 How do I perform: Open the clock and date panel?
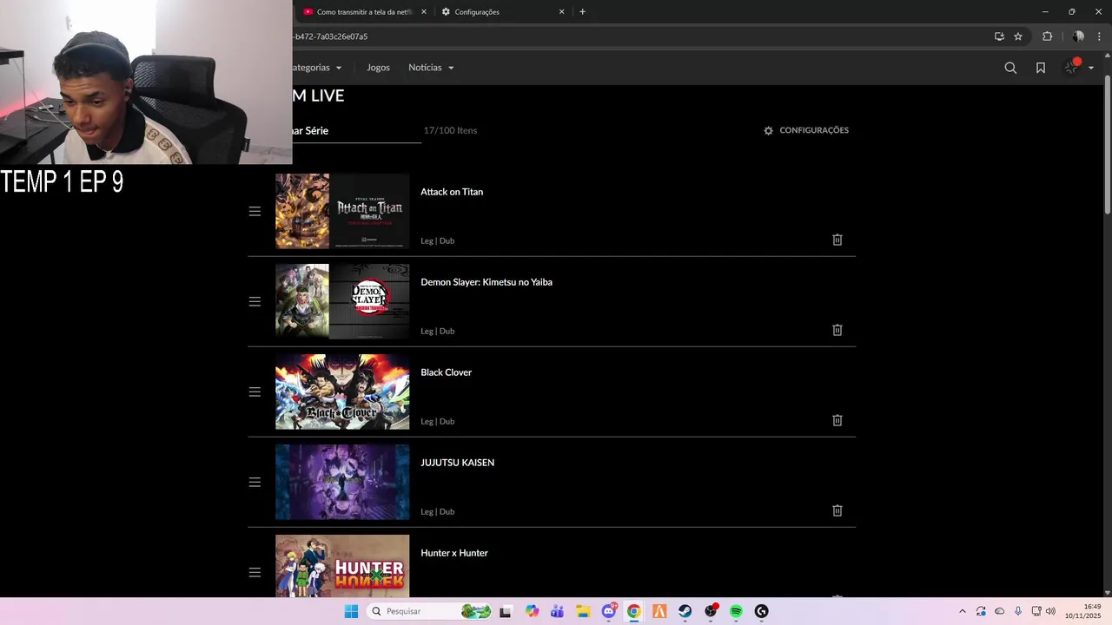[1084, 611]
